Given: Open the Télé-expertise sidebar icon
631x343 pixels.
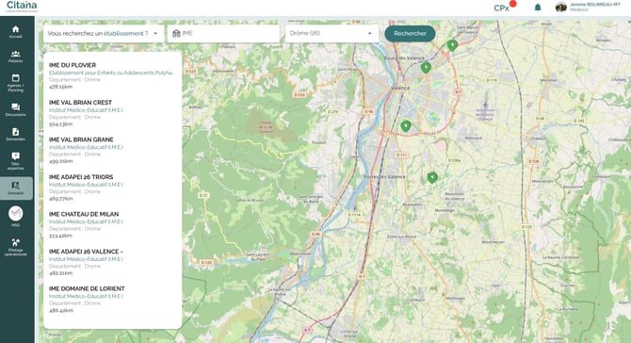Looking at the screenshot, I should click(x=16, y=160).
